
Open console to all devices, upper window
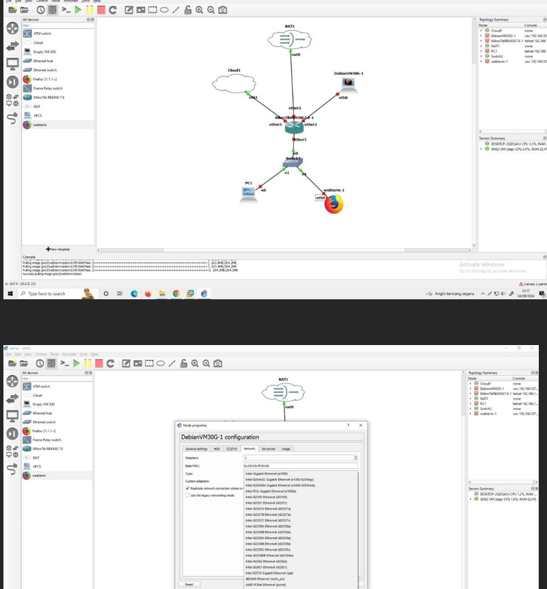pos(66,10)
